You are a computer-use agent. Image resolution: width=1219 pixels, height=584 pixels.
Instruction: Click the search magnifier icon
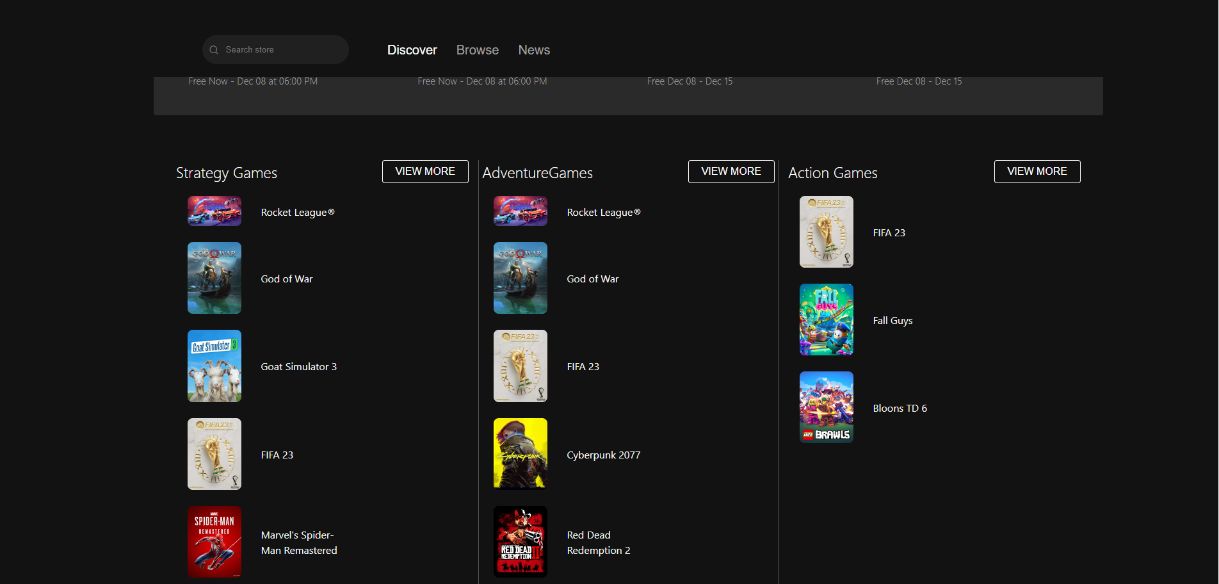(x=214, y=50)
